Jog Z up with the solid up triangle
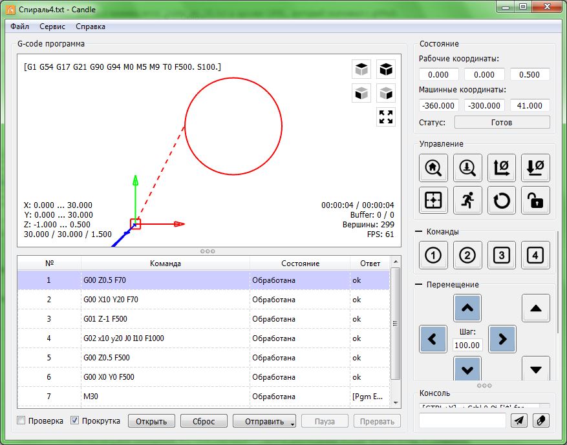 [535, 308]
